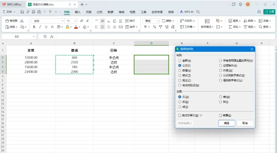277x153 pixels.
Task: Click the Wrap Text (换行) button
Action: 130,21
